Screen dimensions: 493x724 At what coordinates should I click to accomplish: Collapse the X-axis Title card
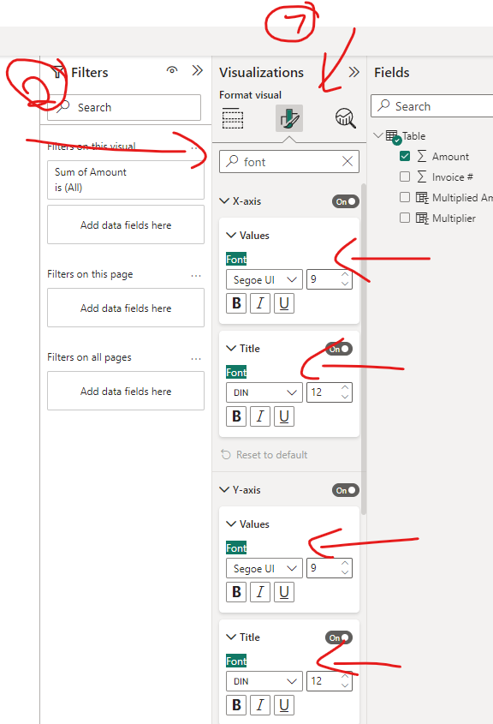point(231,348)
